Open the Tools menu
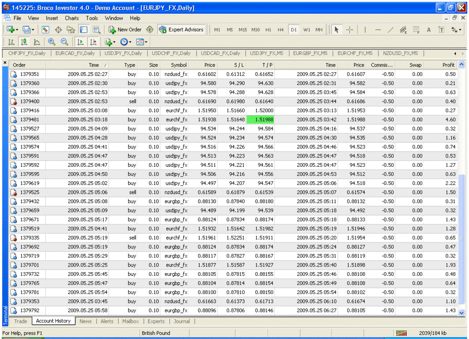The width and height of the screenshot is (469, 339). coord(92,18)
